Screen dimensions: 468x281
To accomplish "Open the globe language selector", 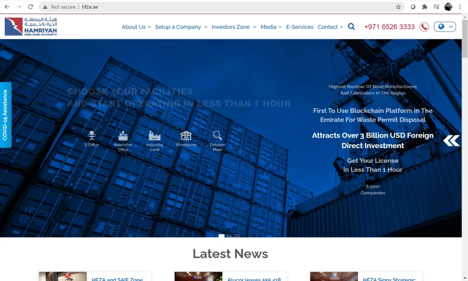I will coord(445,27).
